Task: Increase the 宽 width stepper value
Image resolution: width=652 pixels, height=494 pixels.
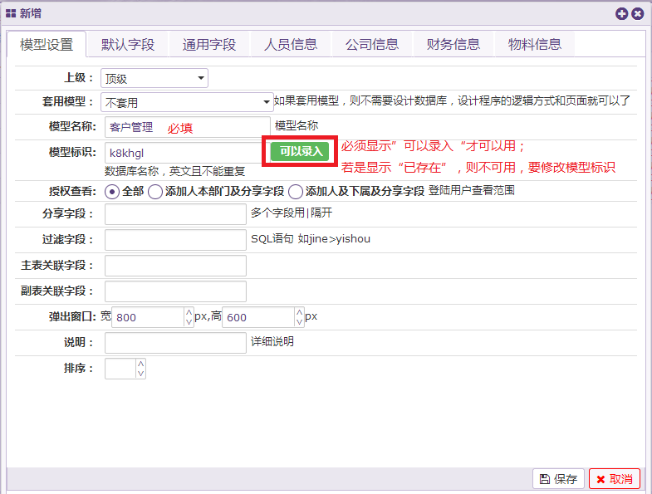Action: (x=188, y=312)
